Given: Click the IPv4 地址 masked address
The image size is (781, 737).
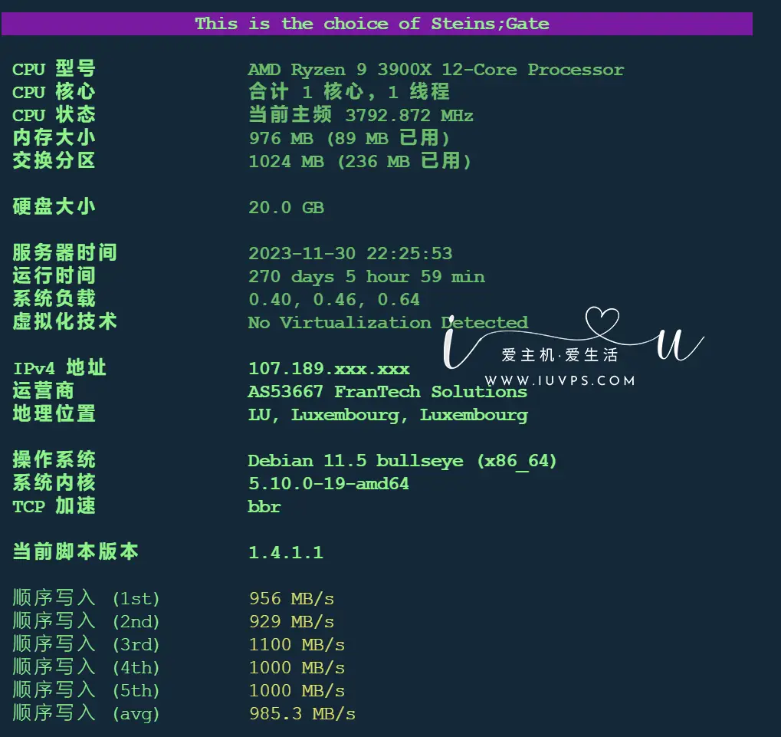Looking at the screenshot, I should point(329,368).
